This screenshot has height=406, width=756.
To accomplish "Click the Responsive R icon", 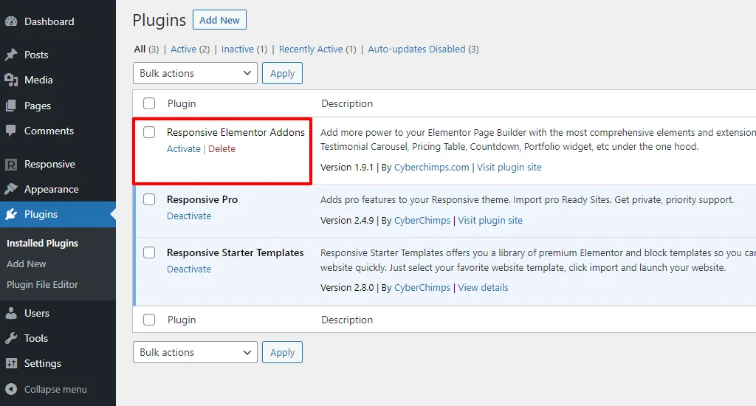I will coord(11,165).
